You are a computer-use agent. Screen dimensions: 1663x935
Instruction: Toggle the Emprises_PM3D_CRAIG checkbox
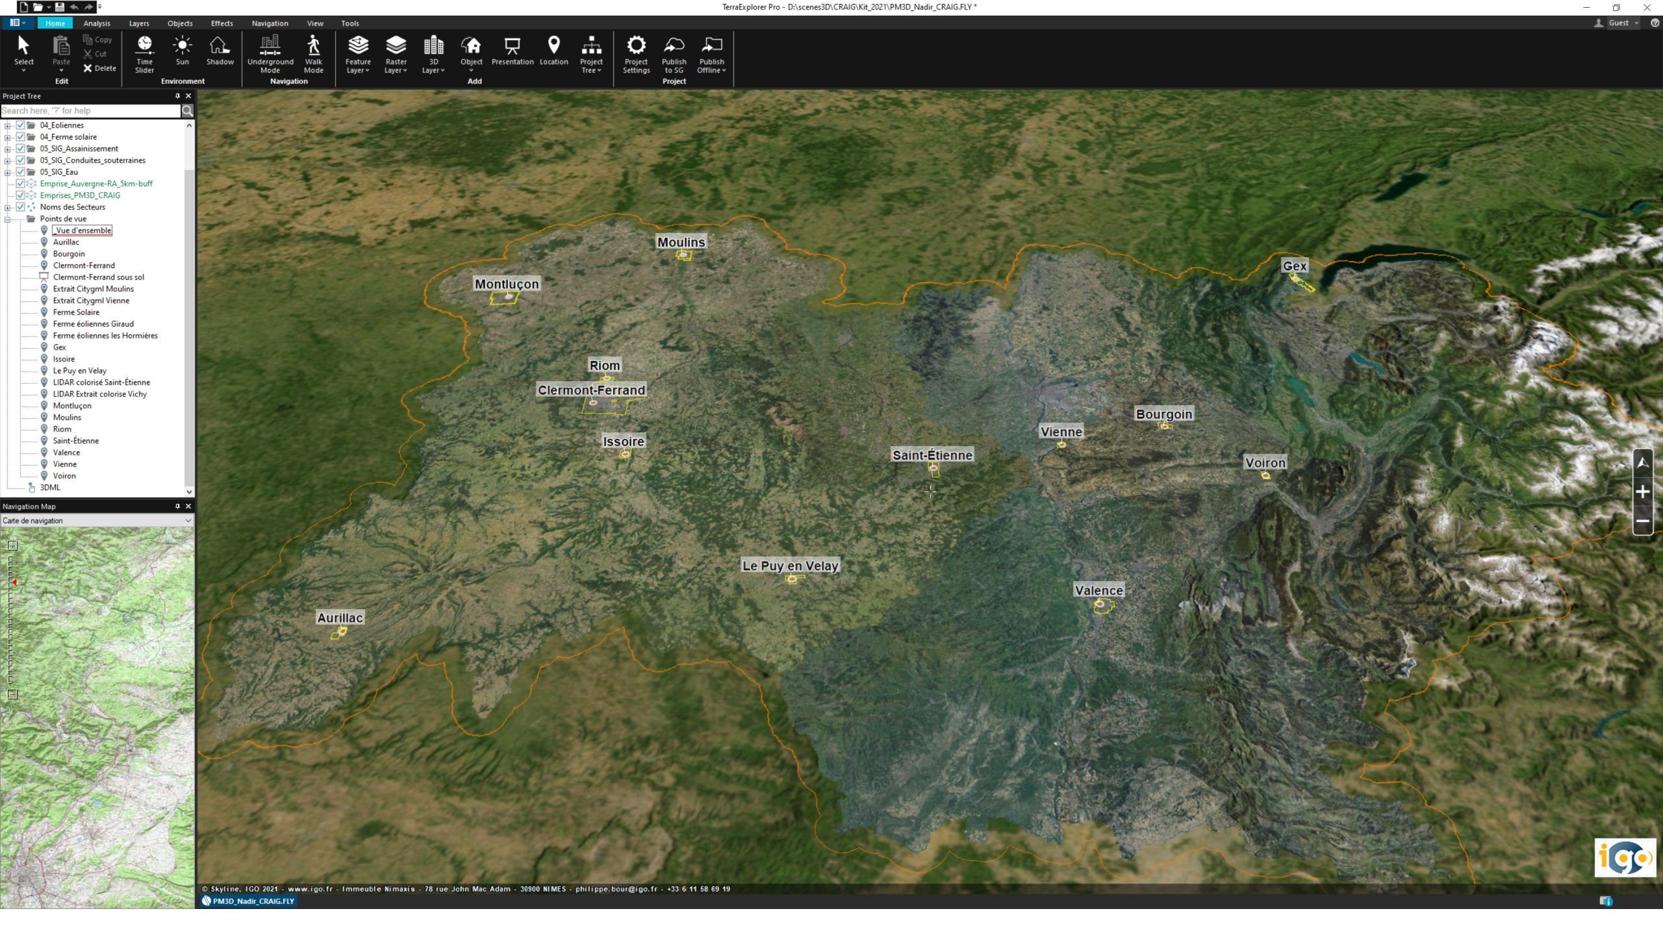click(x=20, y=195)
